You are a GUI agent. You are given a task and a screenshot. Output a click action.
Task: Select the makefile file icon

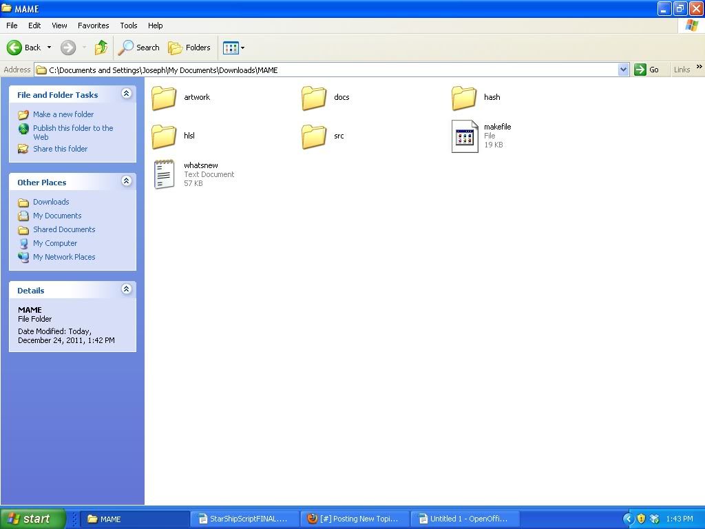pos(465,136)
